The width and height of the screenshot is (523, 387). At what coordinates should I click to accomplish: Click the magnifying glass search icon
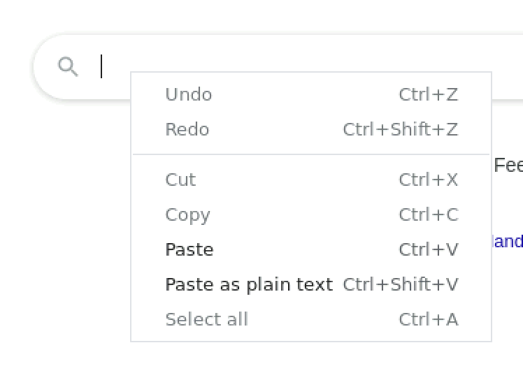(x=68, y=67)
